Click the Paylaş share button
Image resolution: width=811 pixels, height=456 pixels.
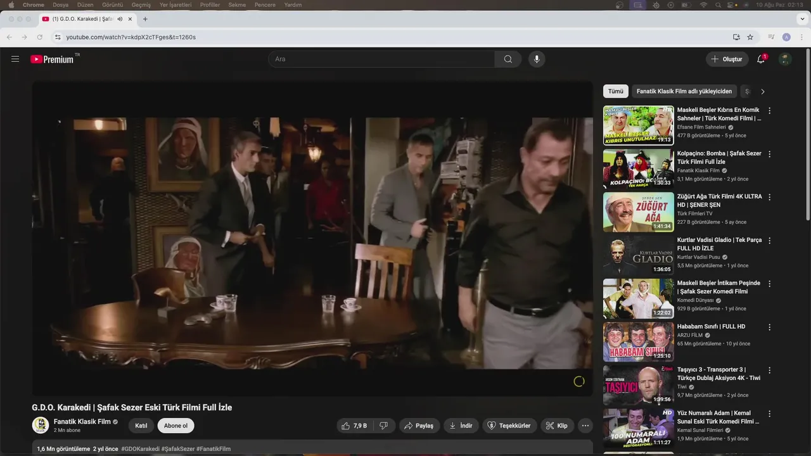tap(419, 426)
